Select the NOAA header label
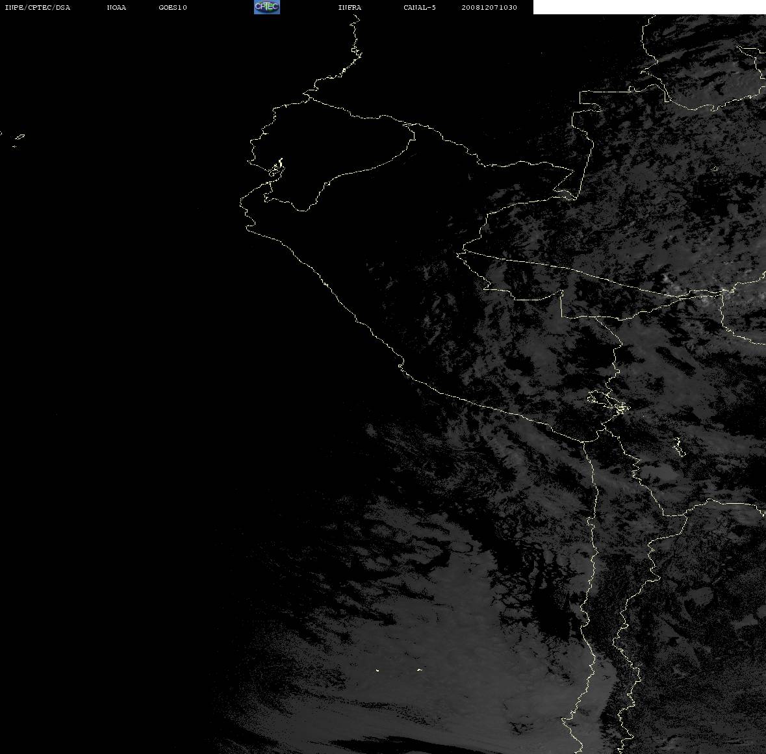Viewport: 766px width, 754px height. coord(116,7)
